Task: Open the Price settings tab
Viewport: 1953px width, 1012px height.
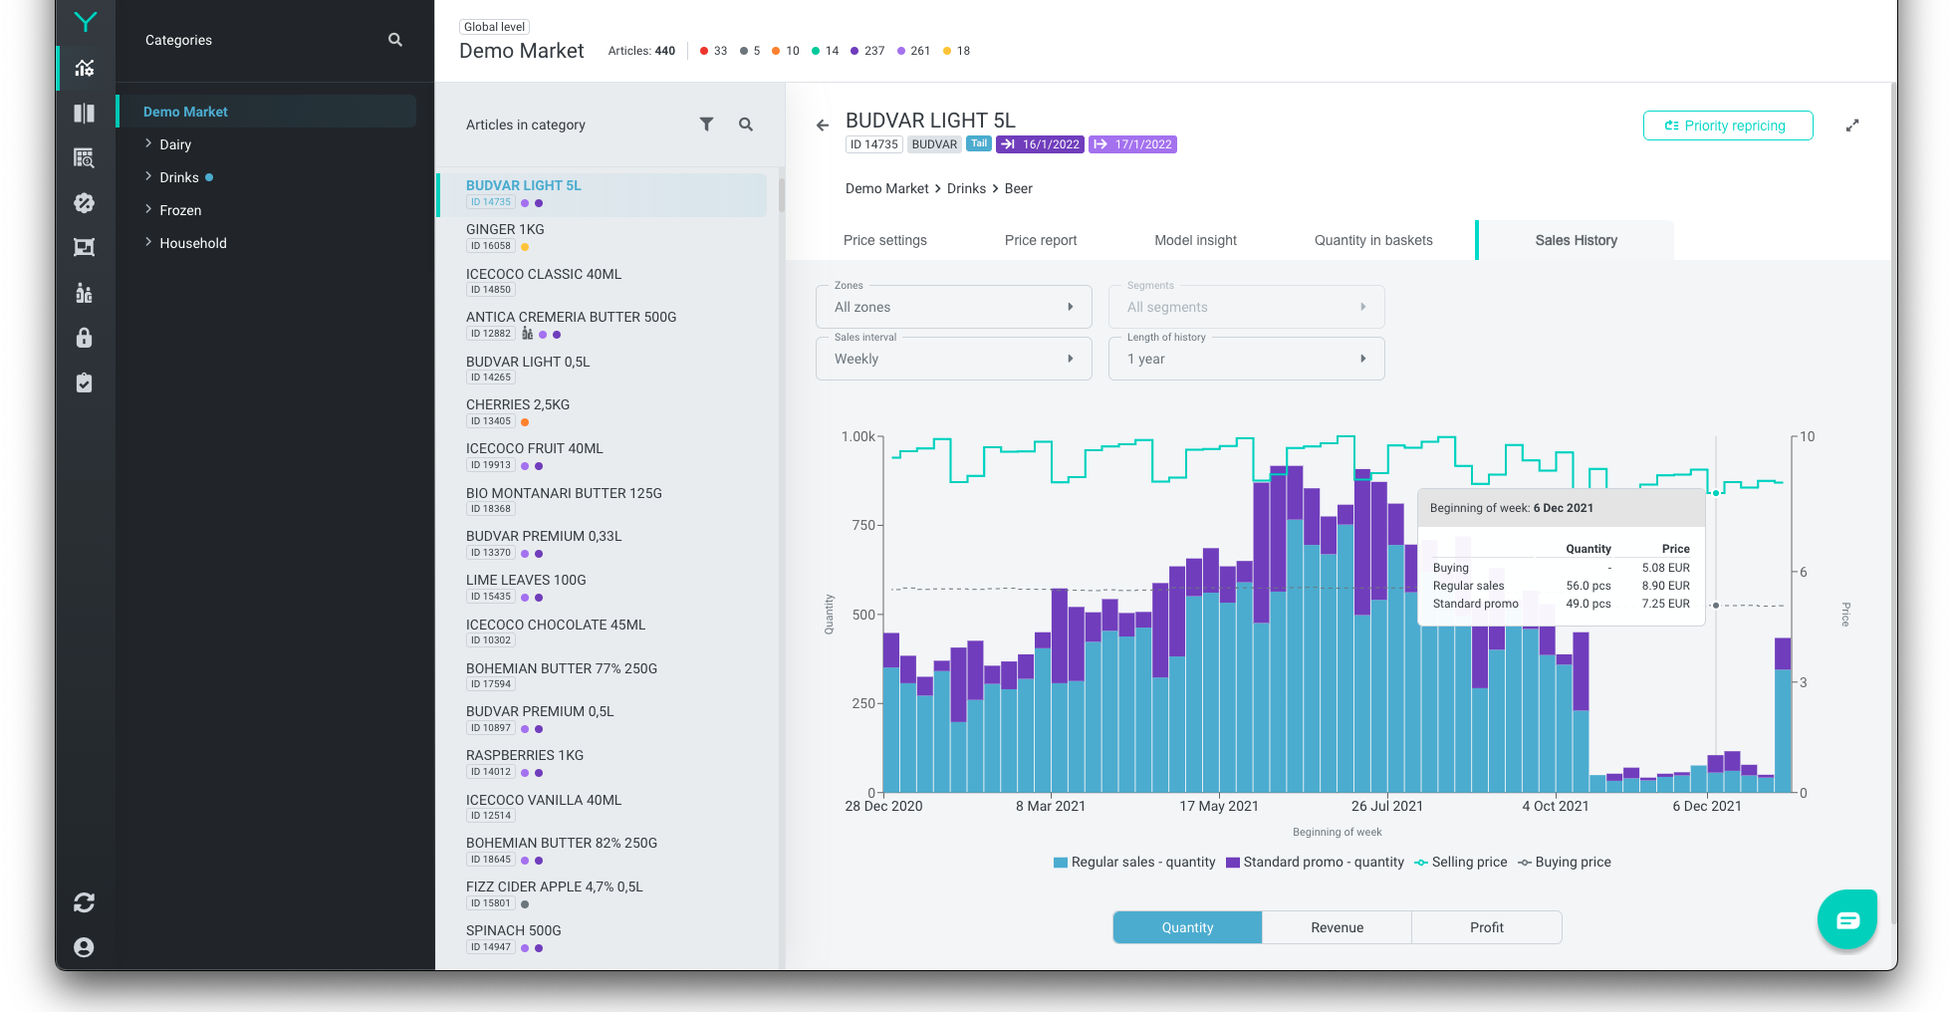Action: pyautogui.click(x=884, y=240)
